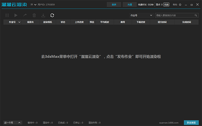Click the 平均耗时 column header
202x126 pixels.
(x=105, y=22)
